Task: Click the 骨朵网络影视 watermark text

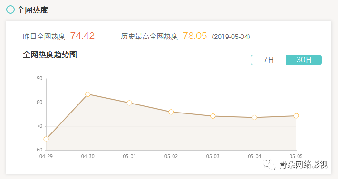Action: [303, 165]
